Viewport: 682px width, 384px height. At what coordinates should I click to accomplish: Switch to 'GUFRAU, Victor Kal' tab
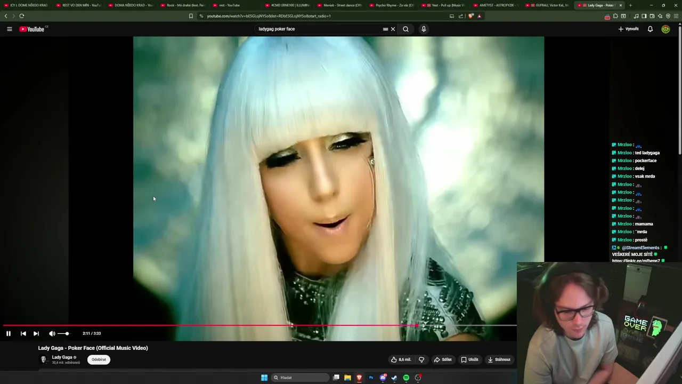549,5
